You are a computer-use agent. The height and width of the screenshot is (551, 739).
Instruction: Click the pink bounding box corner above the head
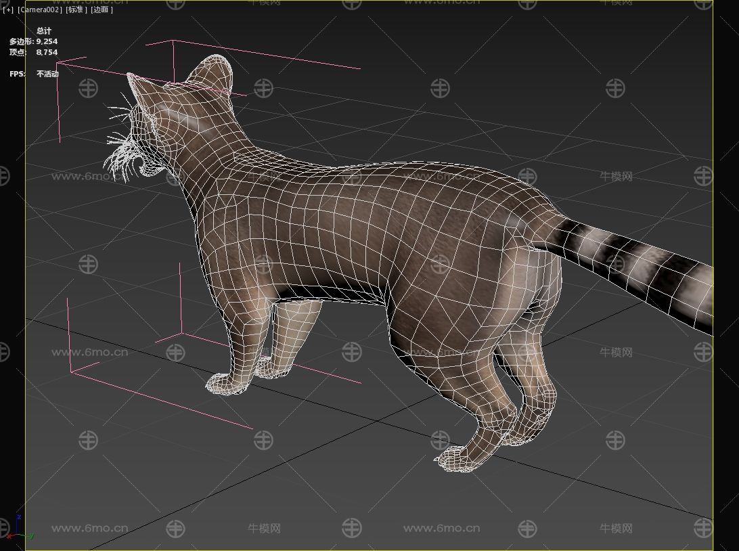coord(173,41)
